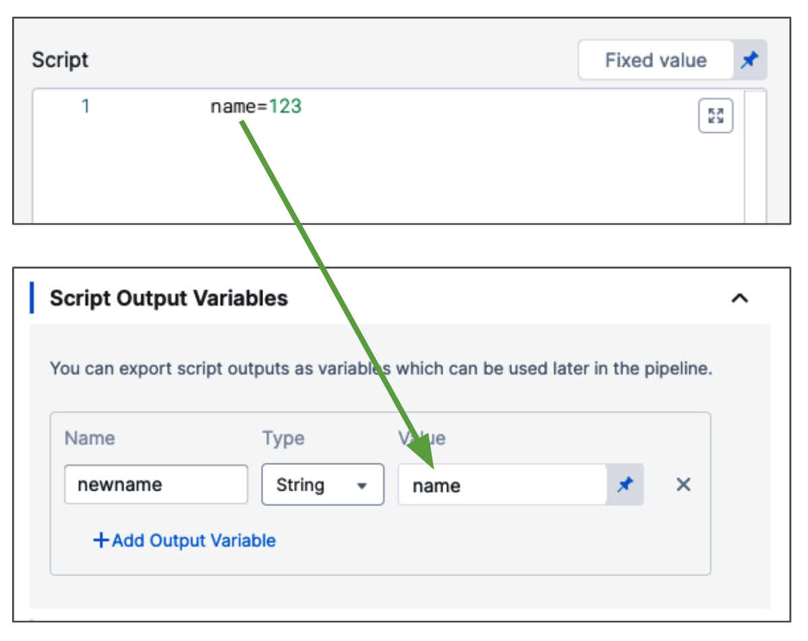Click the pin icon beside Fixed value
The height and width of the screenshot is (641, 808).
(x=749, y=61)
